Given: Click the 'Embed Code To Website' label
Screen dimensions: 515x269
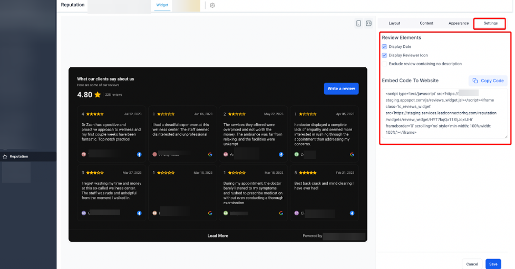Looking at the screenshot, I should point(410,81).
